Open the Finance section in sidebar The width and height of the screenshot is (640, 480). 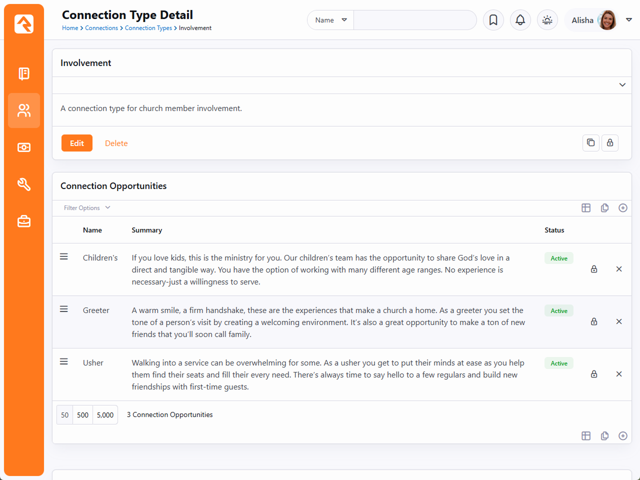(24, 147)
